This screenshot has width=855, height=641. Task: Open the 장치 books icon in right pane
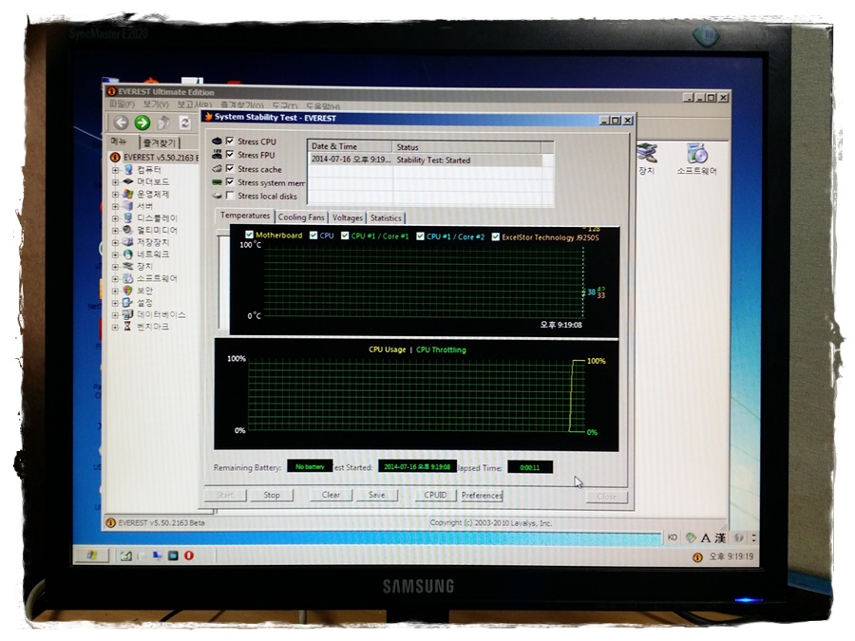pos(647,154)
